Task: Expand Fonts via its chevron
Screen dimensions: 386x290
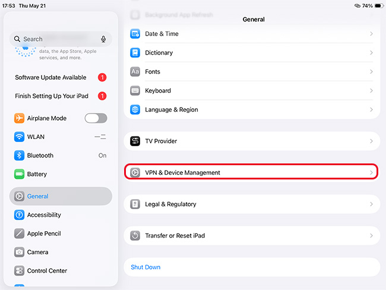Action: tap(371, 72)
